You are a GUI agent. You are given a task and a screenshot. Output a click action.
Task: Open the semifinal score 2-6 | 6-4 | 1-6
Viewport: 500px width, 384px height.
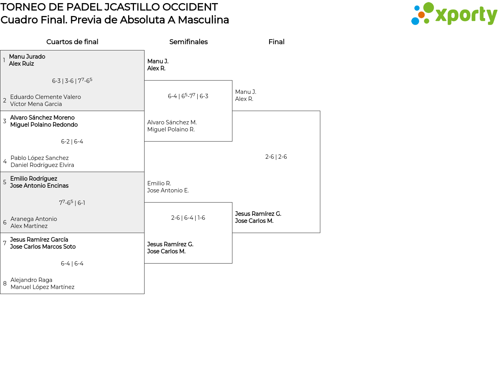click(188, 218)
